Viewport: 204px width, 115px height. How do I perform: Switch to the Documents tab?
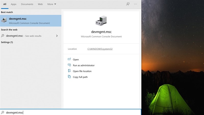(27, 4)
